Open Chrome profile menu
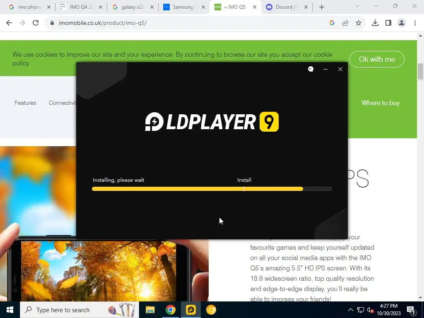This screenshot has width=424, height=318. click(x=402, y=23)
